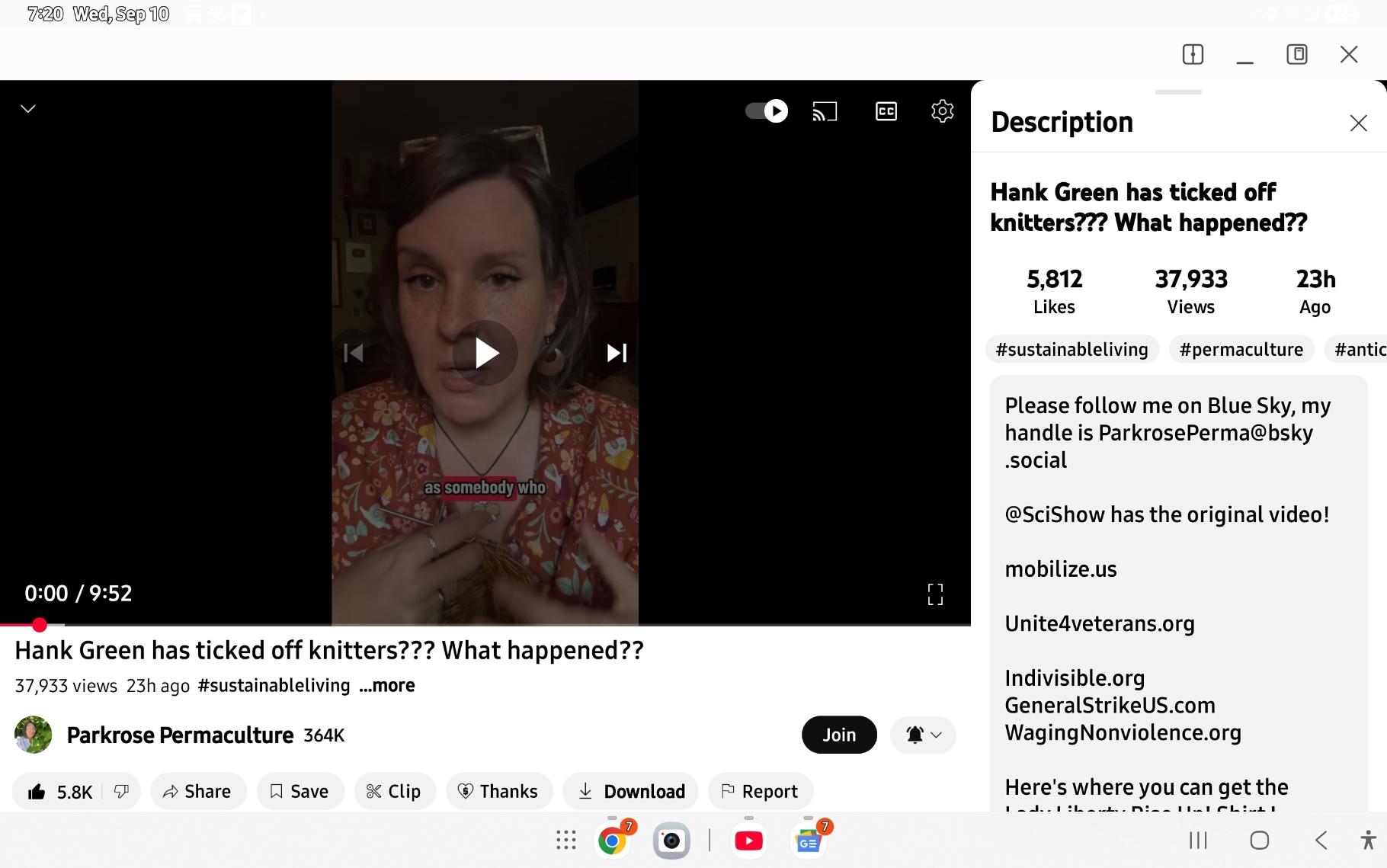Open video settings gear
1387x868 pixels.
click(x=943, y=111)
